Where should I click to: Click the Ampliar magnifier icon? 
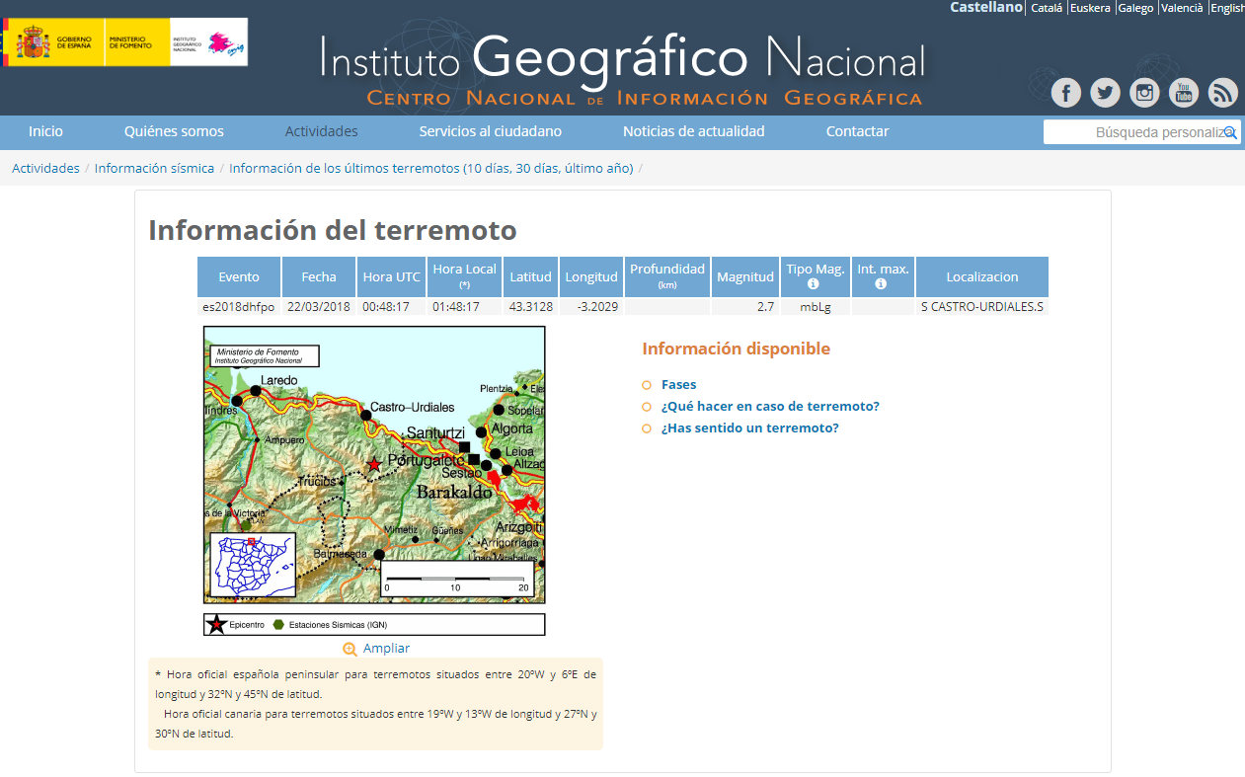pos(350,649)
